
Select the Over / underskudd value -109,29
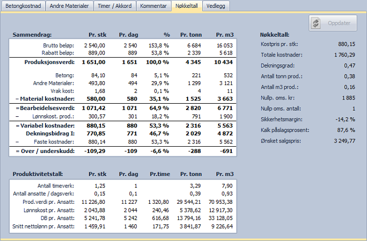(94, 151)
